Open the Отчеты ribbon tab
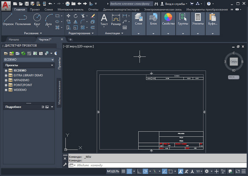Image resolution: width=248 pixels, height=176 pixels. [x=93, y=9]
